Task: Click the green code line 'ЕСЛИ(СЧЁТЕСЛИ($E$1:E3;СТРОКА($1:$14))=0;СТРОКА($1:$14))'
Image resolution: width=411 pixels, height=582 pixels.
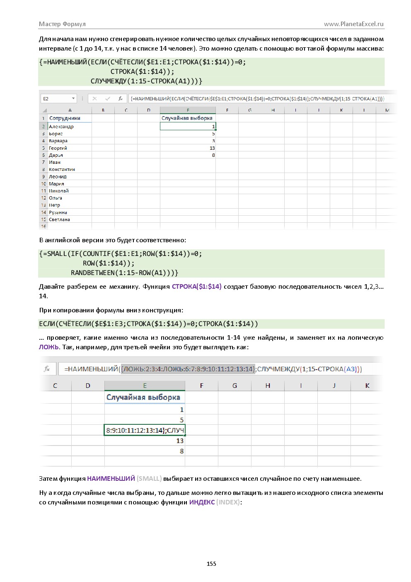Action: [148, 324]
